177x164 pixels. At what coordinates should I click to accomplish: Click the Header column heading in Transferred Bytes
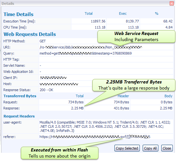[x=123, y=96]
